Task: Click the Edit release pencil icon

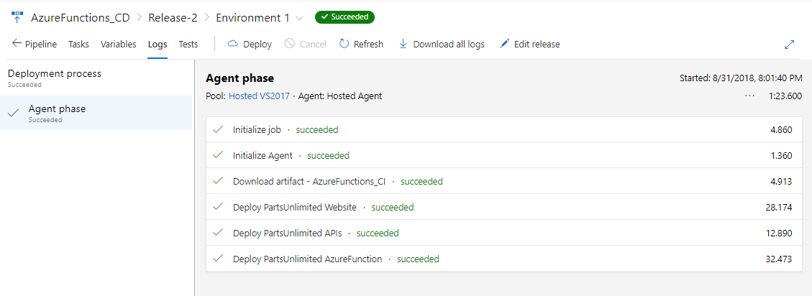Action: point(504,44)
